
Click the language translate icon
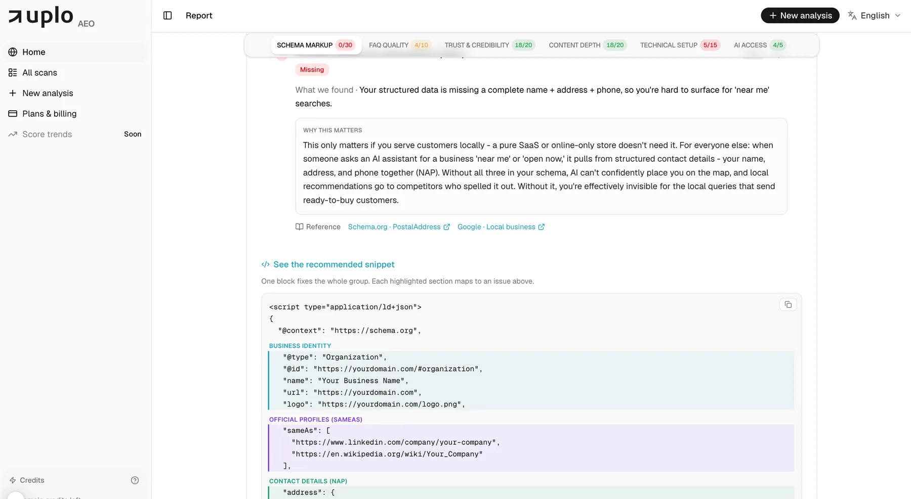click(x=852, y=16)
